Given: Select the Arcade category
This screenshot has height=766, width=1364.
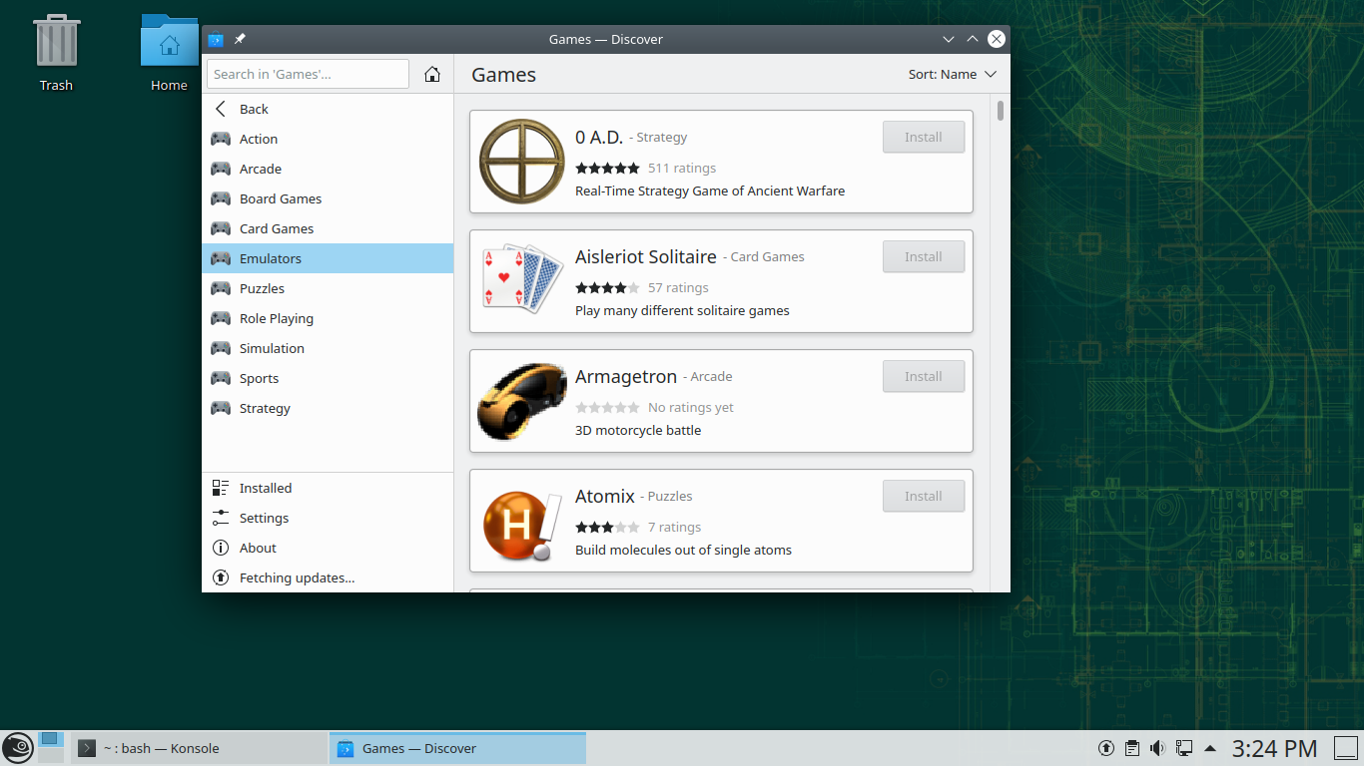Looking at the screenshot, I should click(328, 169).
